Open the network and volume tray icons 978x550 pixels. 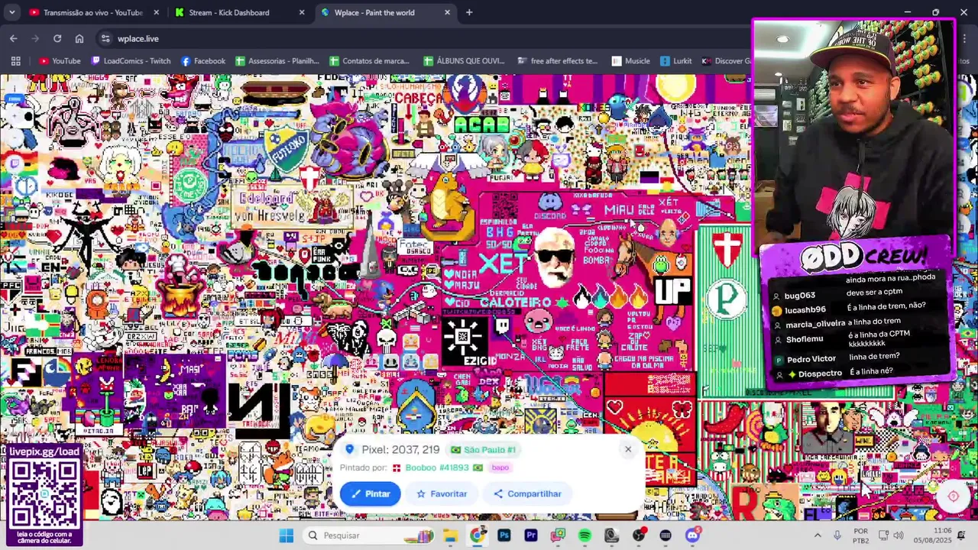click(891, 535)
